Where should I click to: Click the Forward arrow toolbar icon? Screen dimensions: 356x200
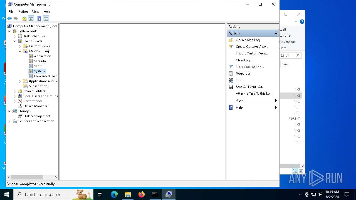click(x=16, y=19)
